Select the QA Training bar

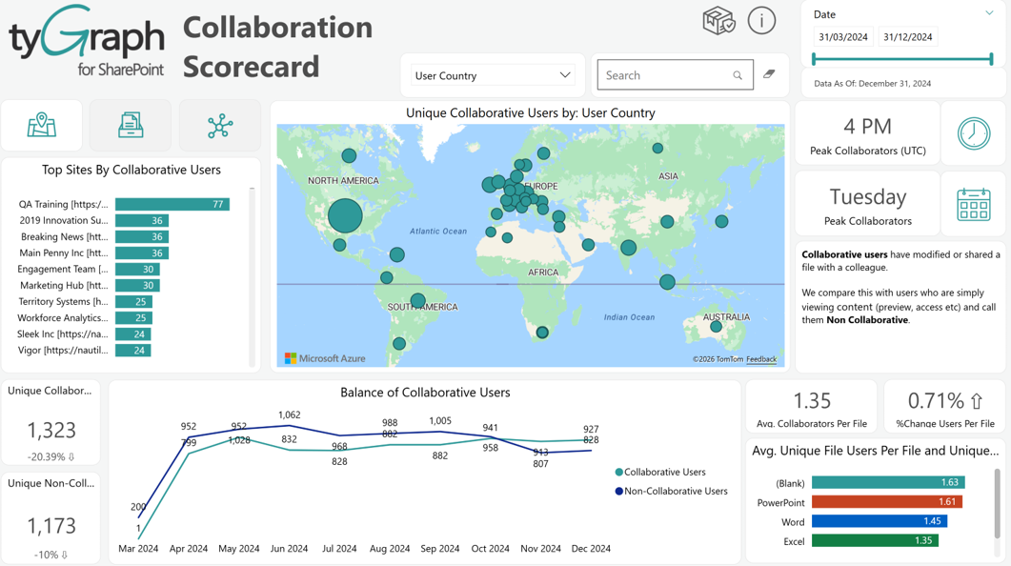[x=172, y=204]
